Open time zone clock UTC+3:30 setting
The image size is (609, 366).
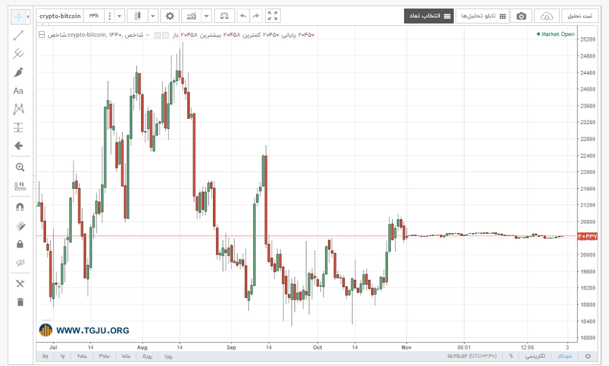pyautogui.click(x=472, y=356)
